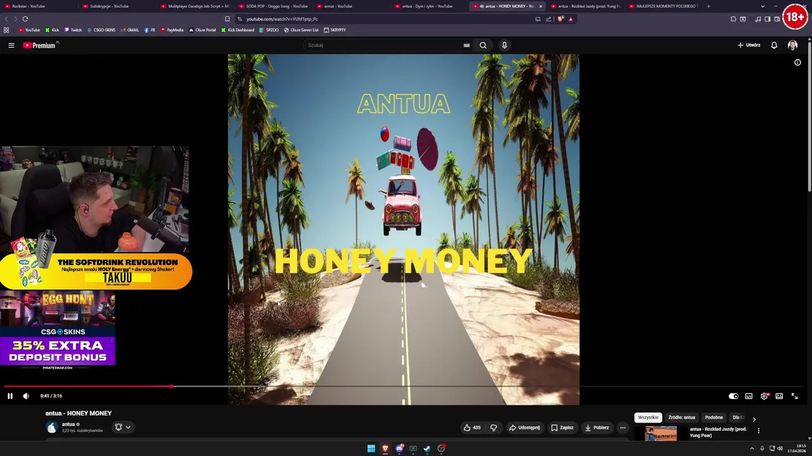Open the Brave Rewards triangle icon

click(x=570, y=19)
